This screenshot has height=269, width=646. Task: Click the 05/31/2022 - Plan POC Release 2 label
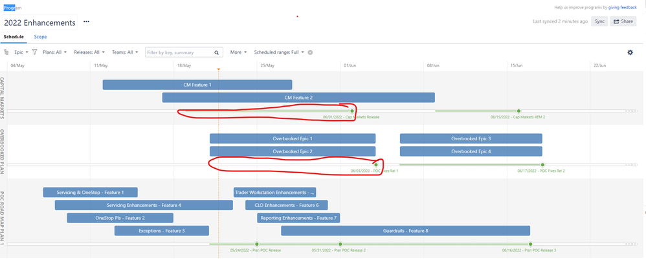tap(339, 250)
